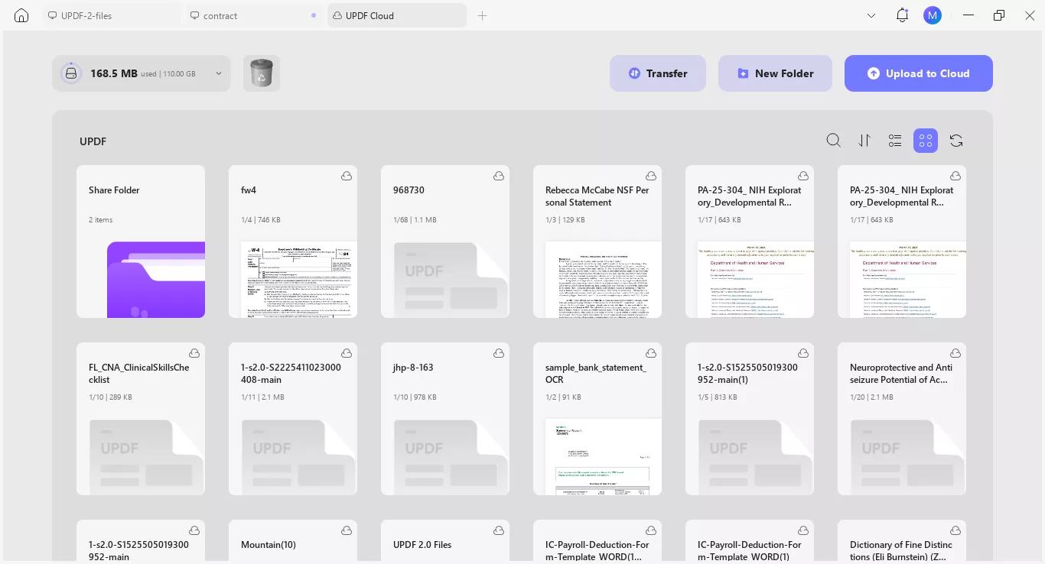Click the cloud icon on the 968730 card
The image size is (1045, 564).
499,176
